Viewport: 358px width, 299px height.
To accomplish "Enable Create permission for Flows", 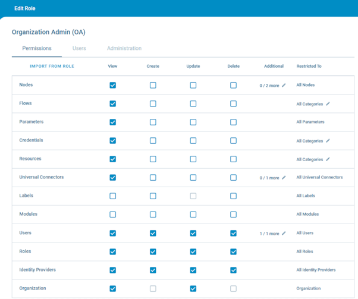I will 153,104.
